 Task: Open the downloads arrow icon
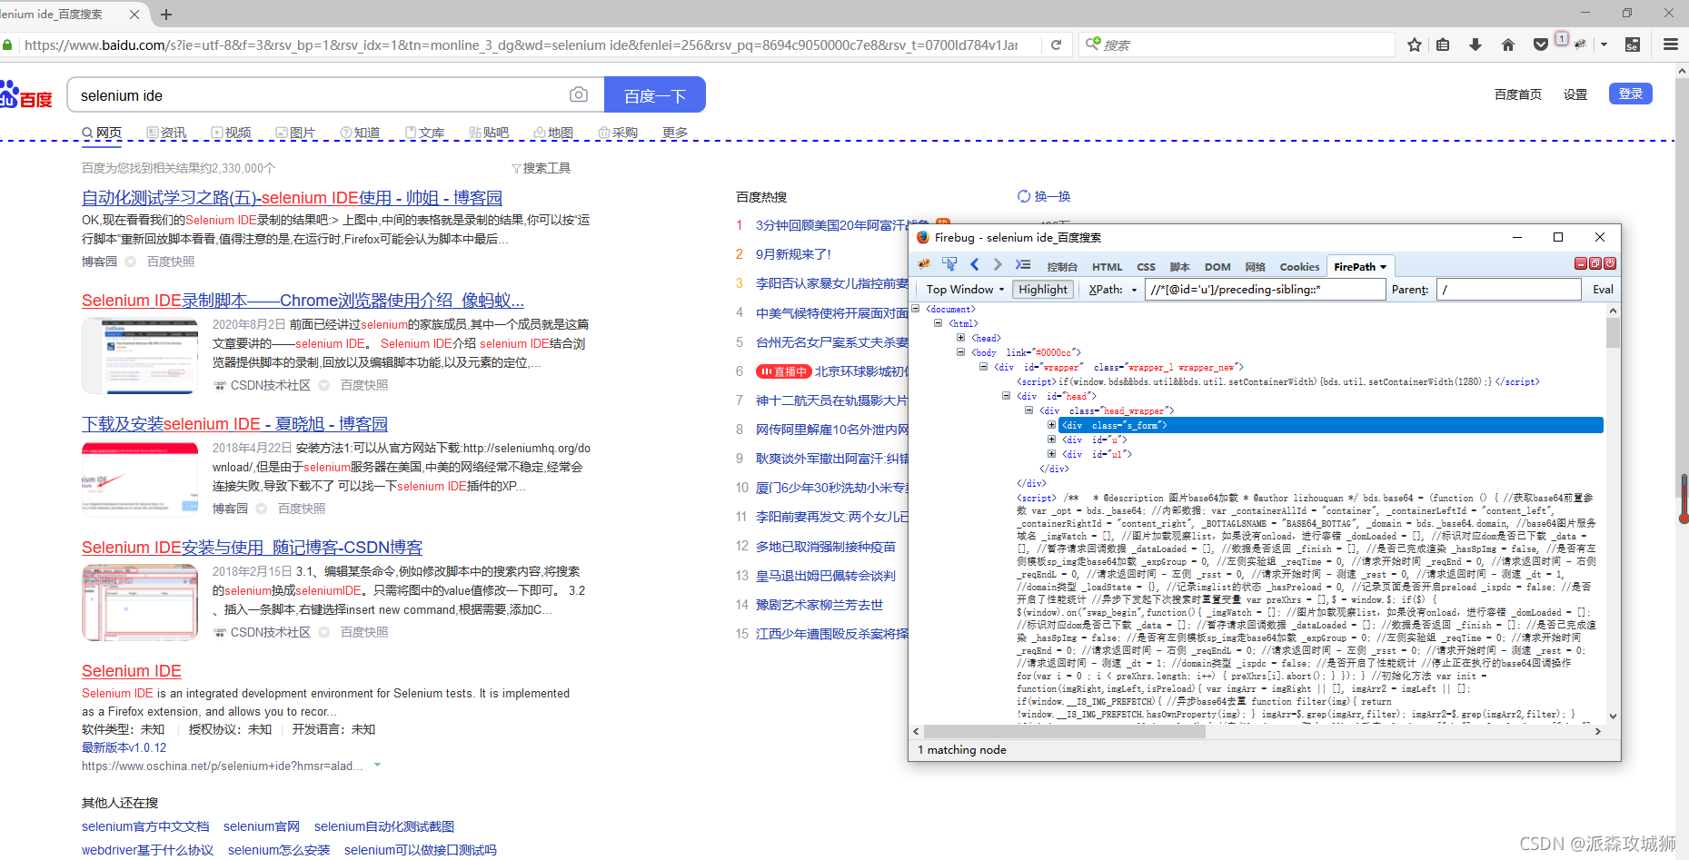[x=1475, y=44]
